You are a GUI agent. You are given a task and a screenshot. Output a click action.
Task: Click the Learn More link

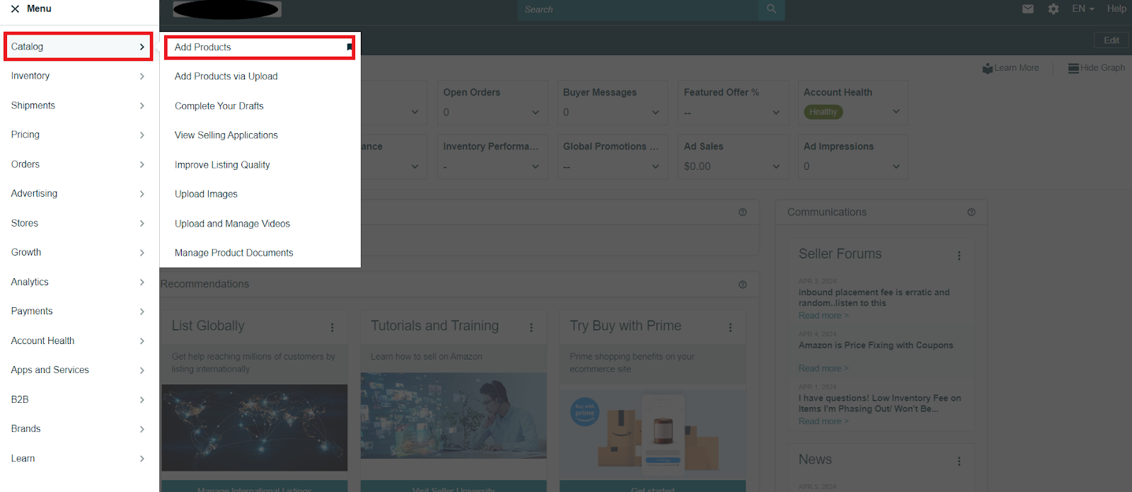pyautogui.click(x=1011, y=68)
